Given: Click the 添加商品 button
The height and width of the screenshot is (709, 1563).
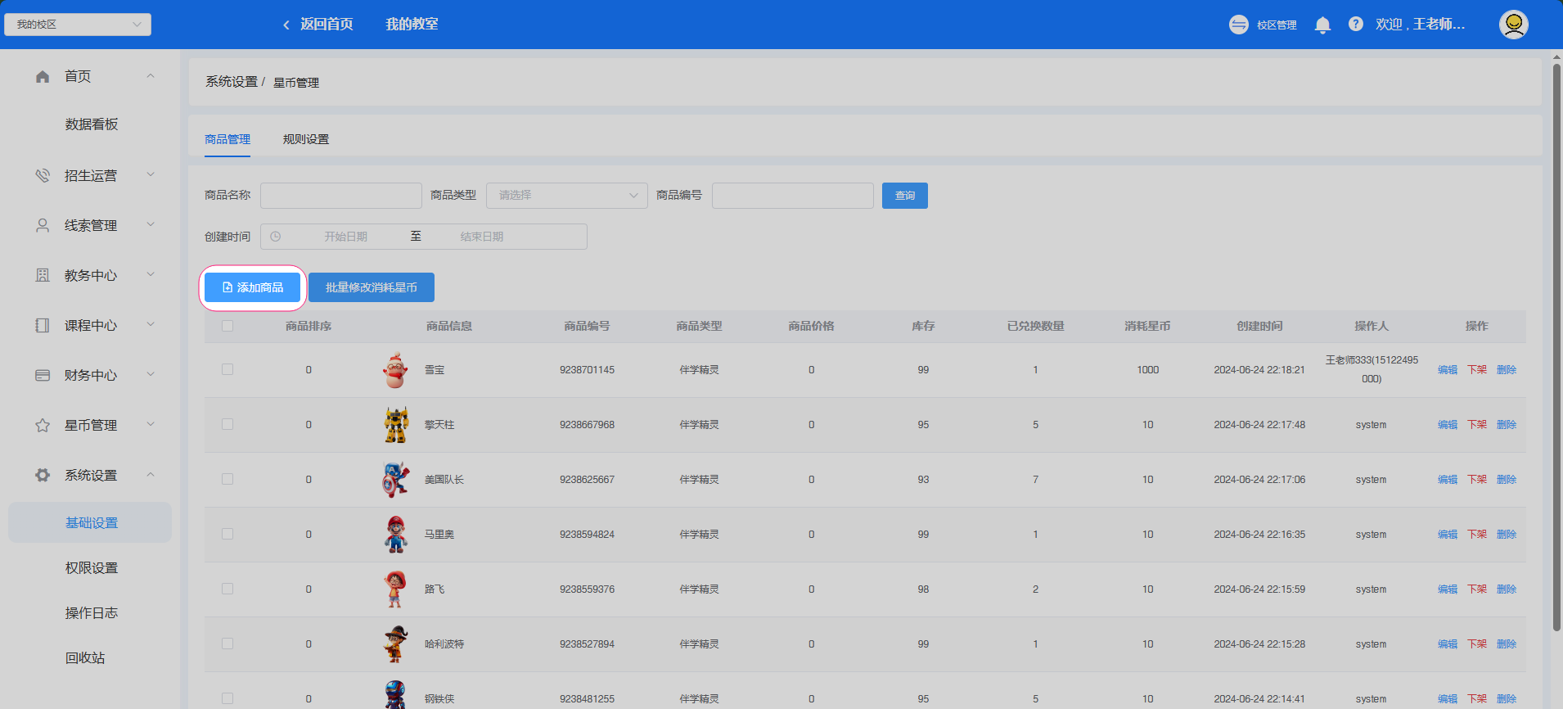Looking at the screenshot, I should [x=253, y=287].
